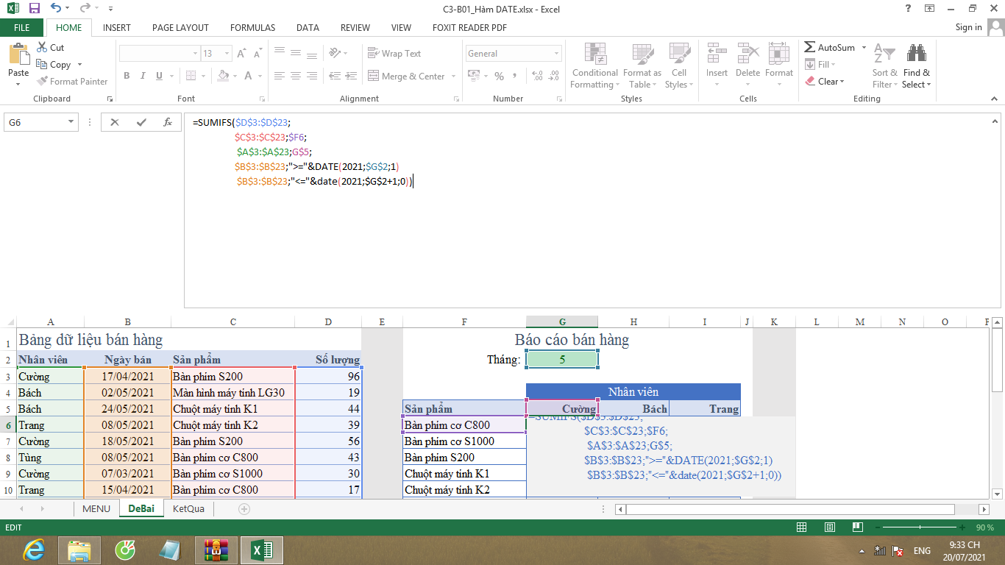This screenshot has height=565, width=1005.
Task: Cancel the formula with the X icon
Action: (115, 122)
